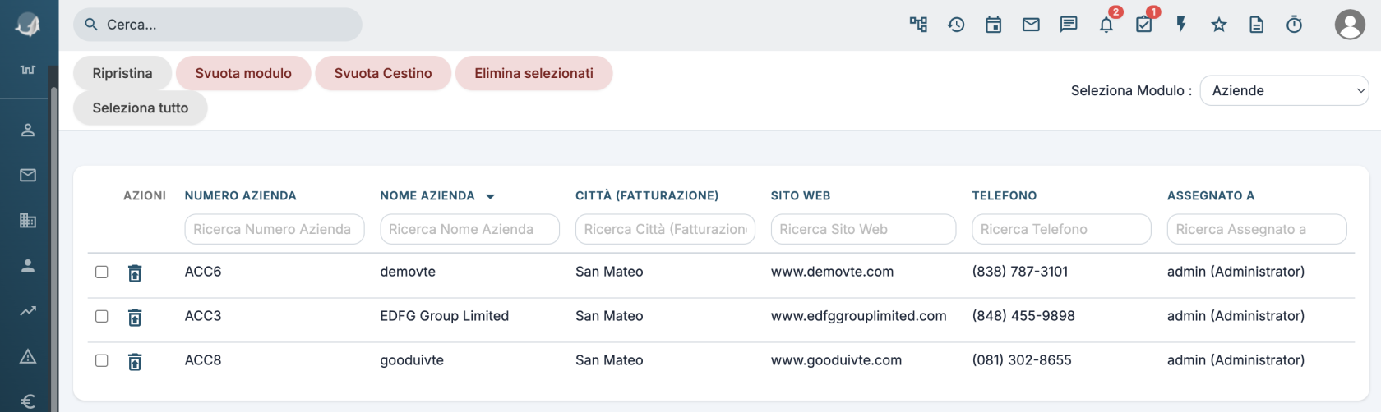
Task: Click the gooduivte company name cell
Action: coord(412,360)
